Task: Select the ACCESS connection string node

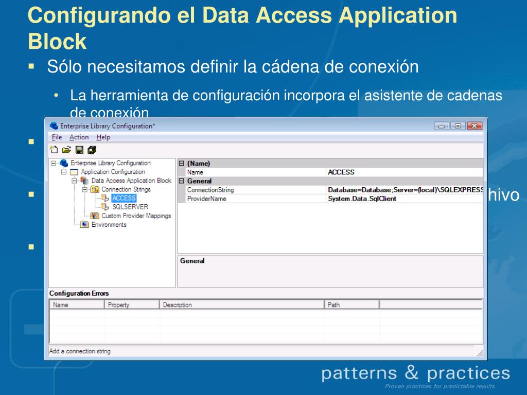Action: (x=124, y=198)
